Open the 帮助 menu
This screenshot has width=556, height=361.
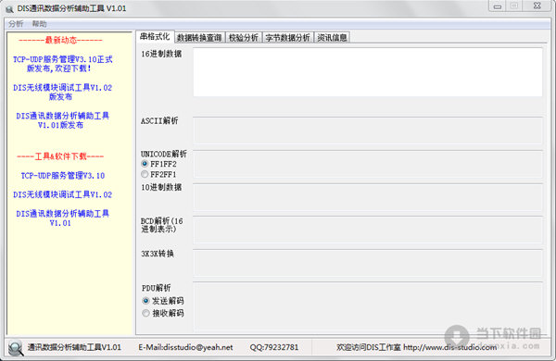coord(39,24)
